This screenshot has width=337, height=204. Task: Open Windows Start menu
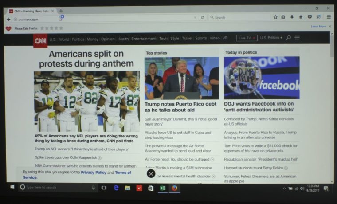tap(12, 187)
